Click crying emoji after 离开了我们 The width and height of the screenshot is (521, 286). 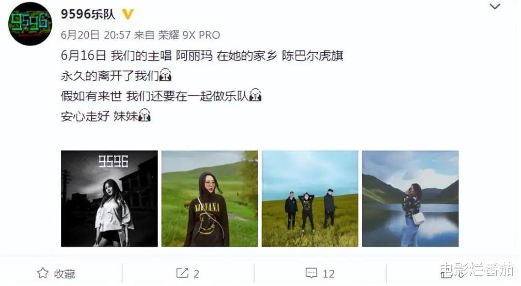coord(165,75)
